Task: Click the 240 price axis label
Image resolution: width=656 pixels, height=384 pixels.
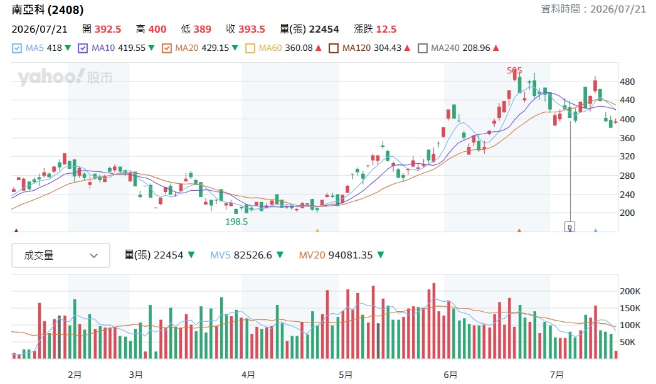Action: pos(627,195)
